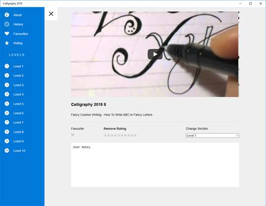Click the Fancy Cursive Writing description text
This screenshot has height=206, width=266.
click(x=112, y=115)
